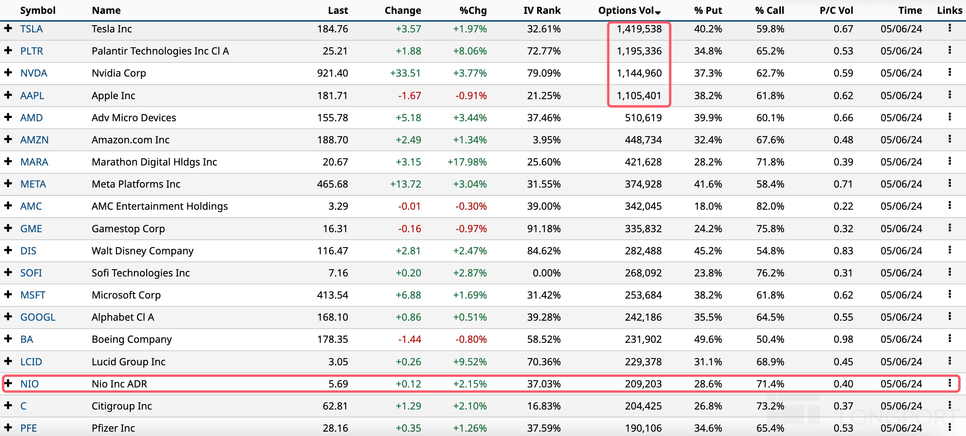
Task: Open the links menu for the AMC row
Action: click(949, 205)
